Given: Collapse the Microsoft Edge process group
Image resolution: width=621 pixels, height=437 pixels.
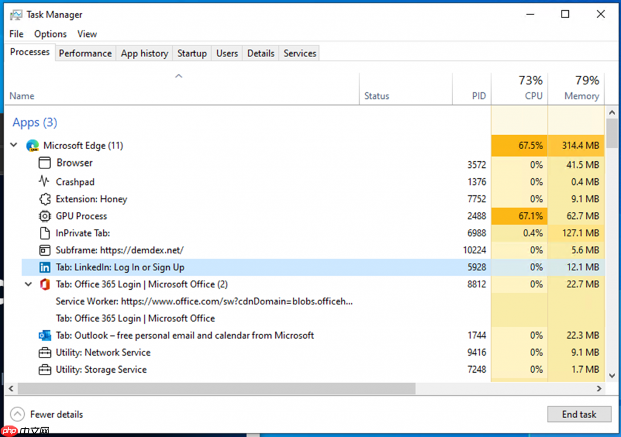Looking at the screenshot, I should [13, 145].
